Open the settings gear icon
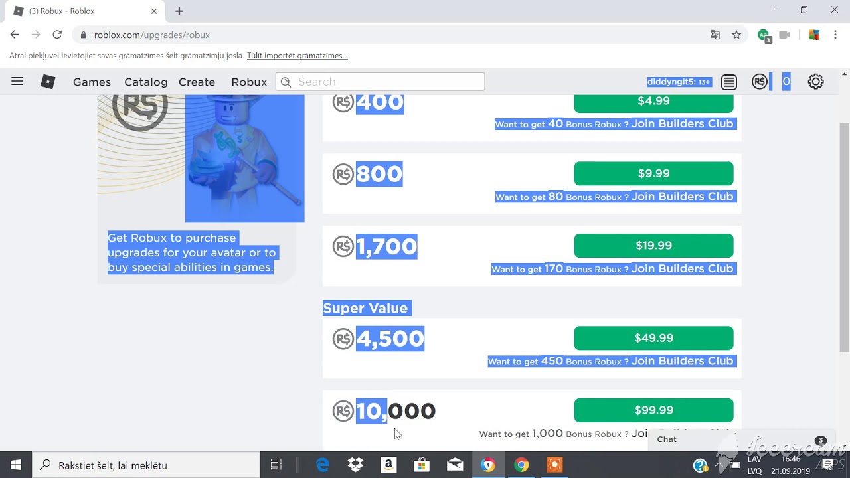This screenshot has width=850, height=478. pos(815,82)
